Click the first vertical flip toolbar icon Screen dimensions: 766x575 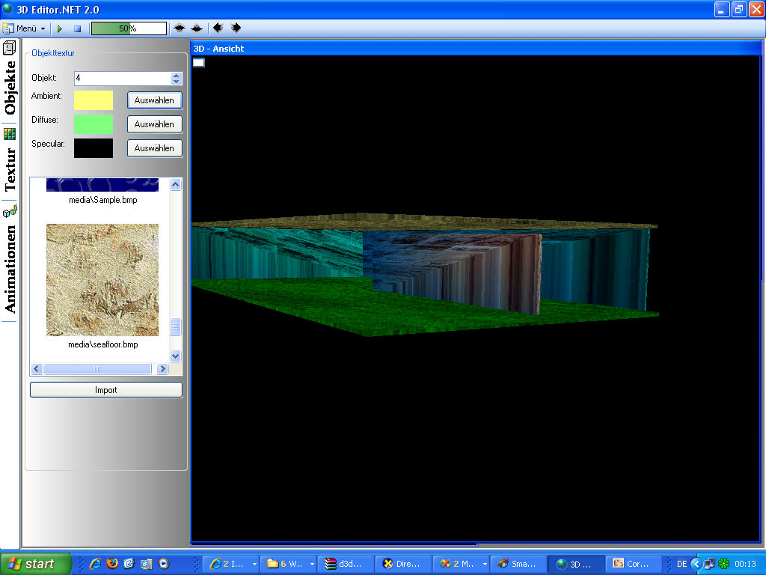tap(180, 28)
